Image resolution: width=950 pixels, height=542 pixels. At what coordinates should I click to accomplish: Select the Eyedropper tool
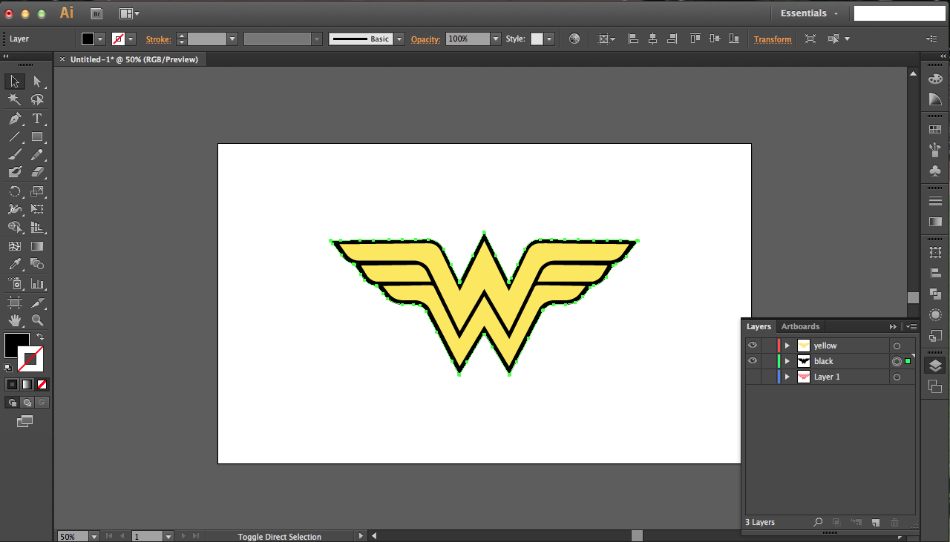15,264
